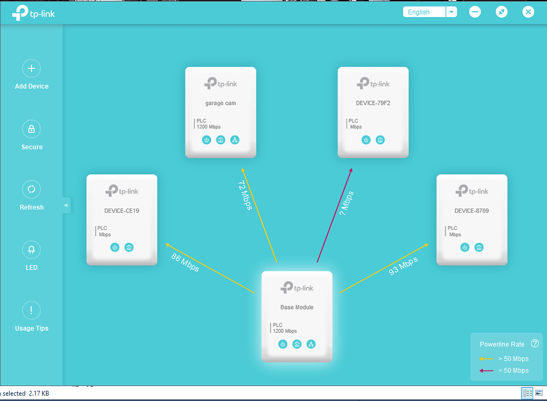Select the DEVICE-CE19 name label

[122, 211]
